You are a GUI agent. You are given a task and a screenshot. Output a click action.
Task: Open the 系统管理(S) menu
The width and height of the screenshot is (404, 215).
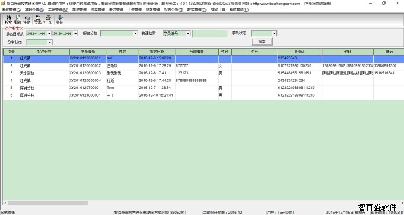click(x=11, y=10)
